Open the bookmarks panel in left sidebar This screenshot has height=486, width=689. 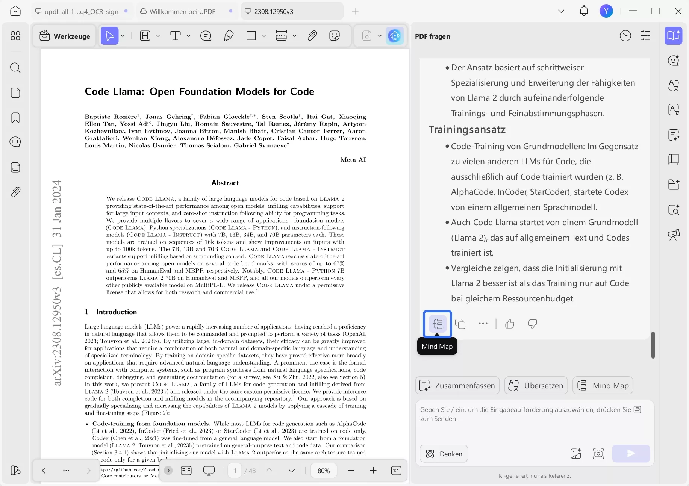15,118
